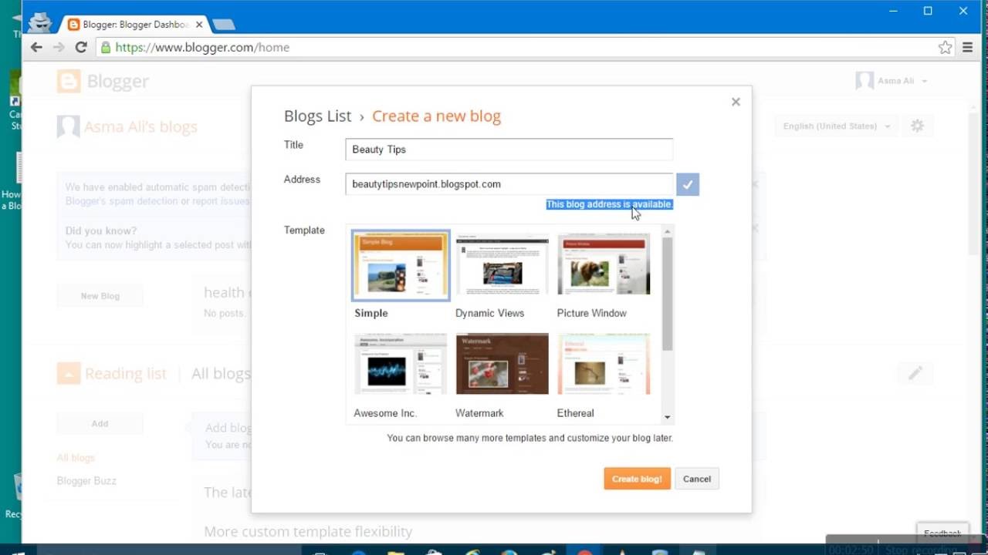The height and width of the screenshot is (555, 988).
Task: Click the Blog Title input field
Action: pos(509,150)
